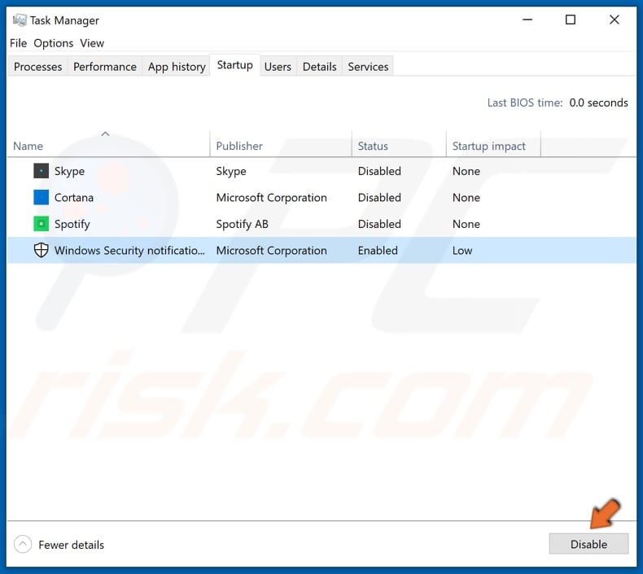Screen dimensions: 643x574
Task: Click the Enabled status cell
Action: [x=378, y=250]
